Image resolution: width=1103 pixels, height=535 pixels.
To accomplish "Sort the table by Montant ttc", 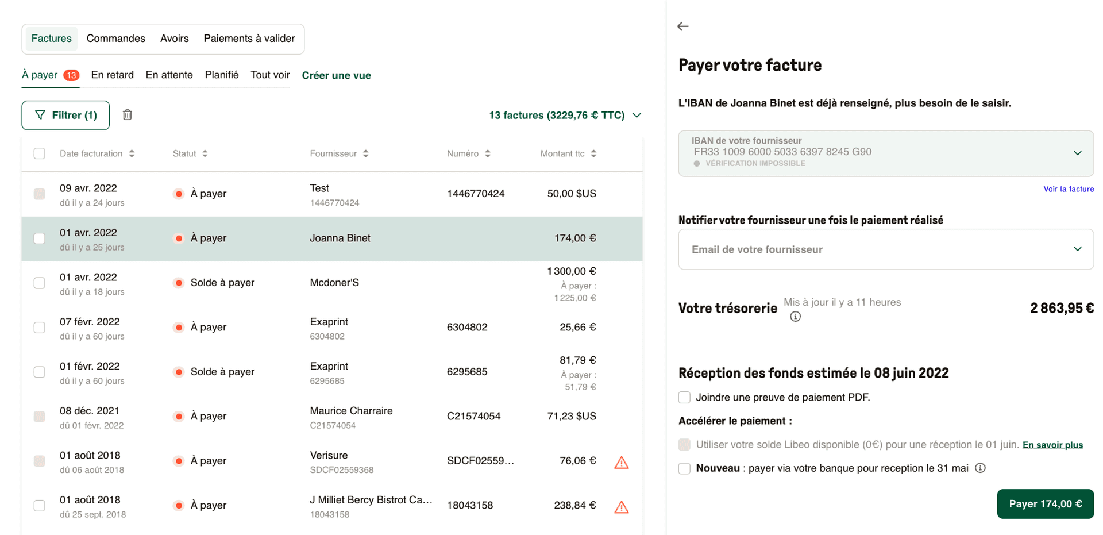I will tap(594, 153).
